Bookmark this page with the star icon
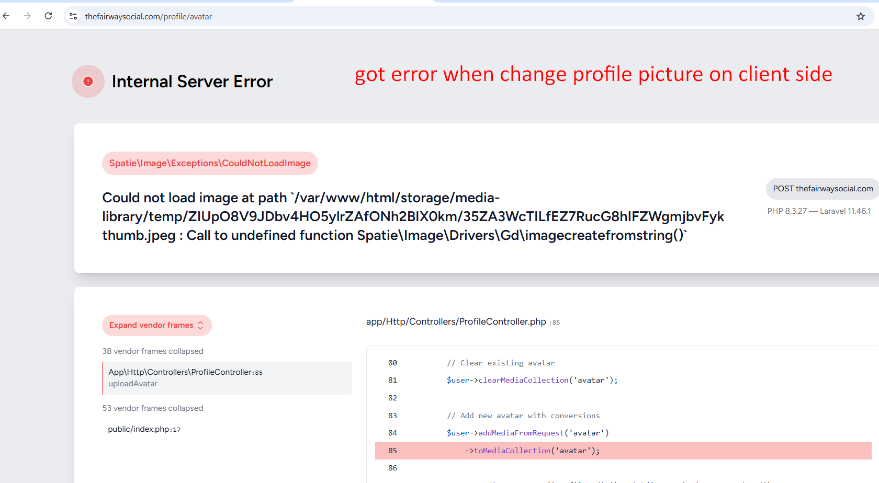879x483 pixels. tap(861, 16)
